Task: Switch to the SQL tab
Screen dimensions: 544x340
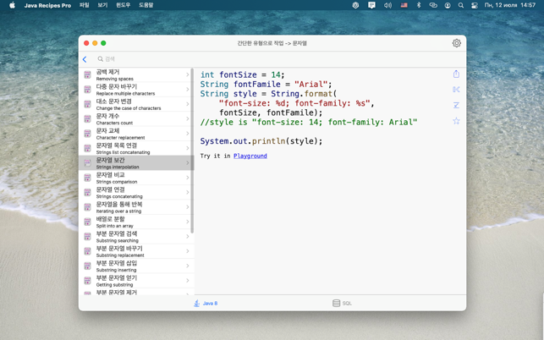Action: 342,304
